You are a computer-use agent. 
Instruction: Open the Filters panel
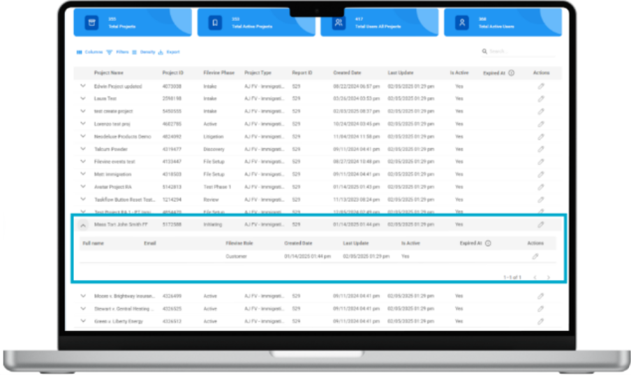coord(118,52)
